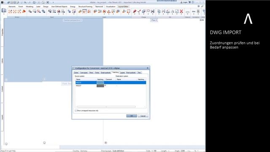Click the Plan 2 viewport title
This screenshot has height=152, width=270.
(154, 20)
